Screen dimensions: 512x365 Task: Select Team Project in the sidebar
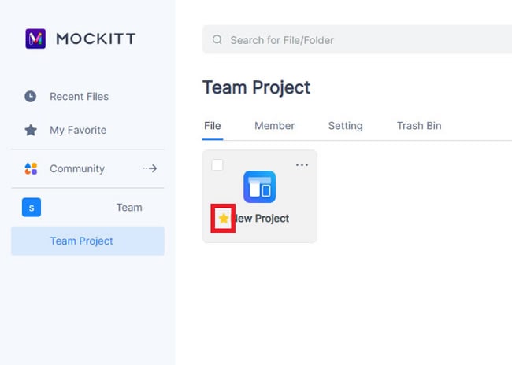(x=87, y=241)
